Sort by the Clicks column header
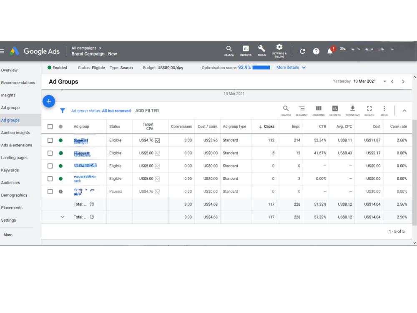The width and height of the screenshot is (417, 313). coord(266,126)
